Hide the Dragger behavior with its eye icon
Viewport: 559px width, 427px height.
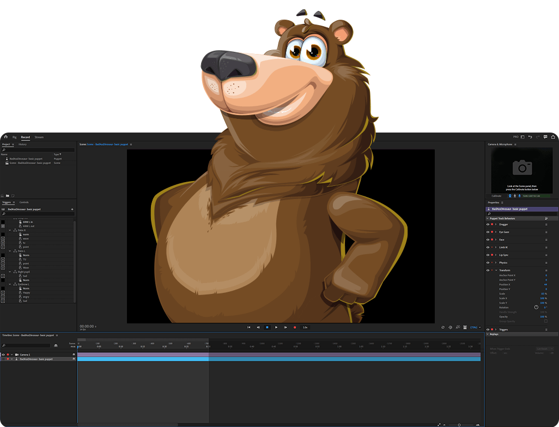488,224
